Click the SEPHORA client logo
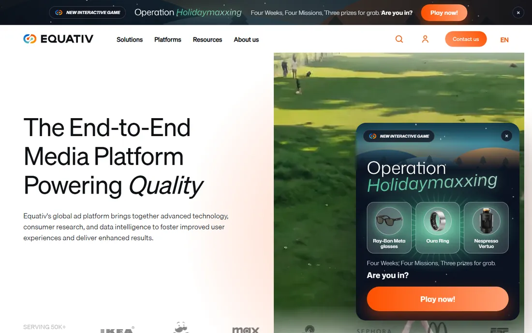This screenshot has width=532, height=333. coord(374,331)
